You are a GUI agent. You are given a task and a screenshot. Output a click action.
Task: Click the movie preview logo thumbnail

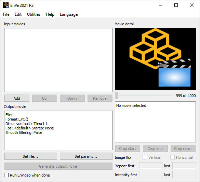coord(155,59)
